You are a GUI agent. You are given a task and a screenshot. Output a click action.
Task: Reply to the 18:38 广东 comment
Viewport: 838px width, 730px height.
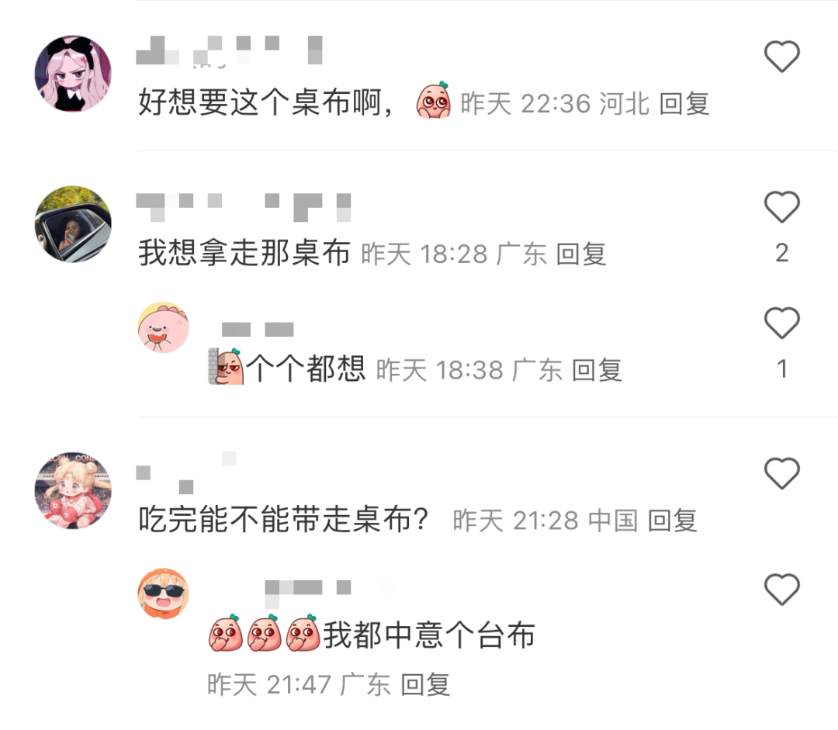tap(597, 370)
